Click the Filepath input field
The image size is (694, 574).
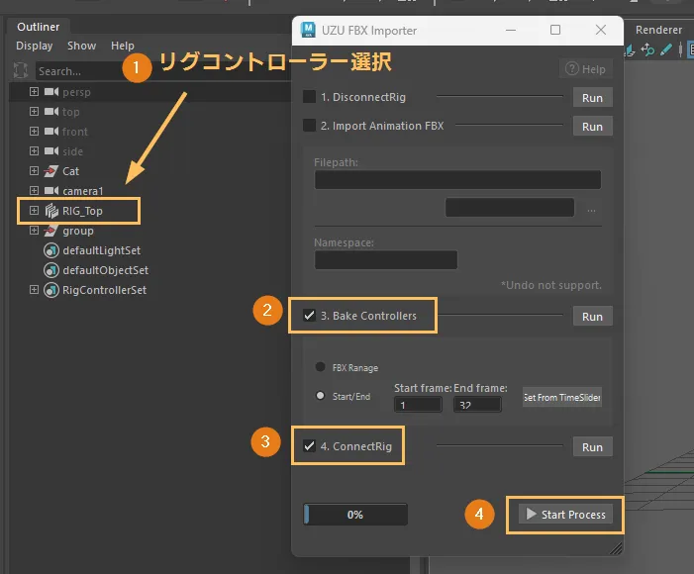[x=457, y=180]
